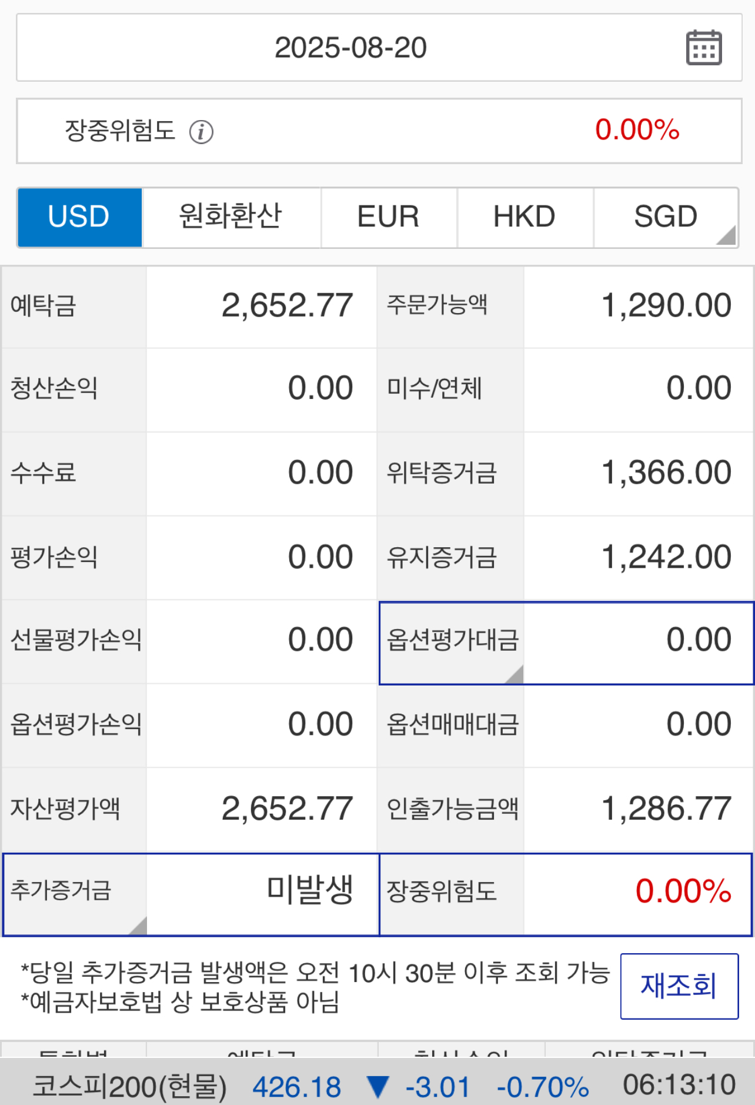Tap the 장중위험도 info icon
This screenshot has width=755, height=1105.
(x=201, y=132)
